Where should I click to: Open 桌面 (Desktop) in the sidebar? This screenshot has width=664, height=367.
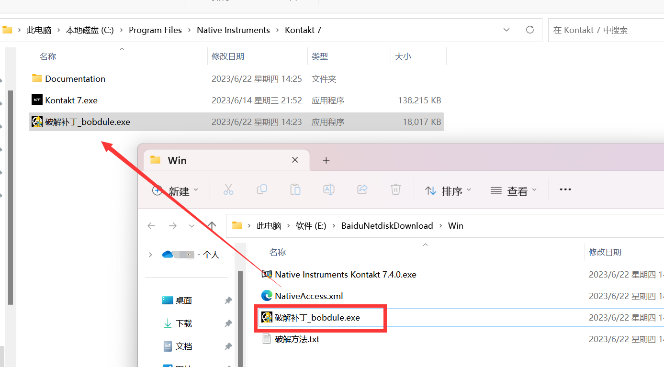coord(183,300)
